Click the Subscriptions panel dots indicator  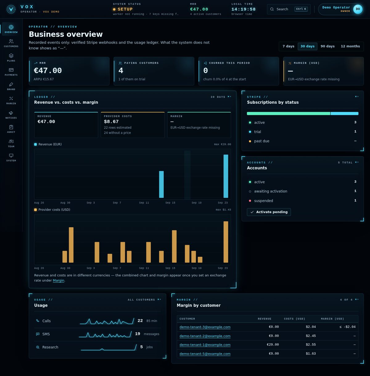(x=357, y=97)
